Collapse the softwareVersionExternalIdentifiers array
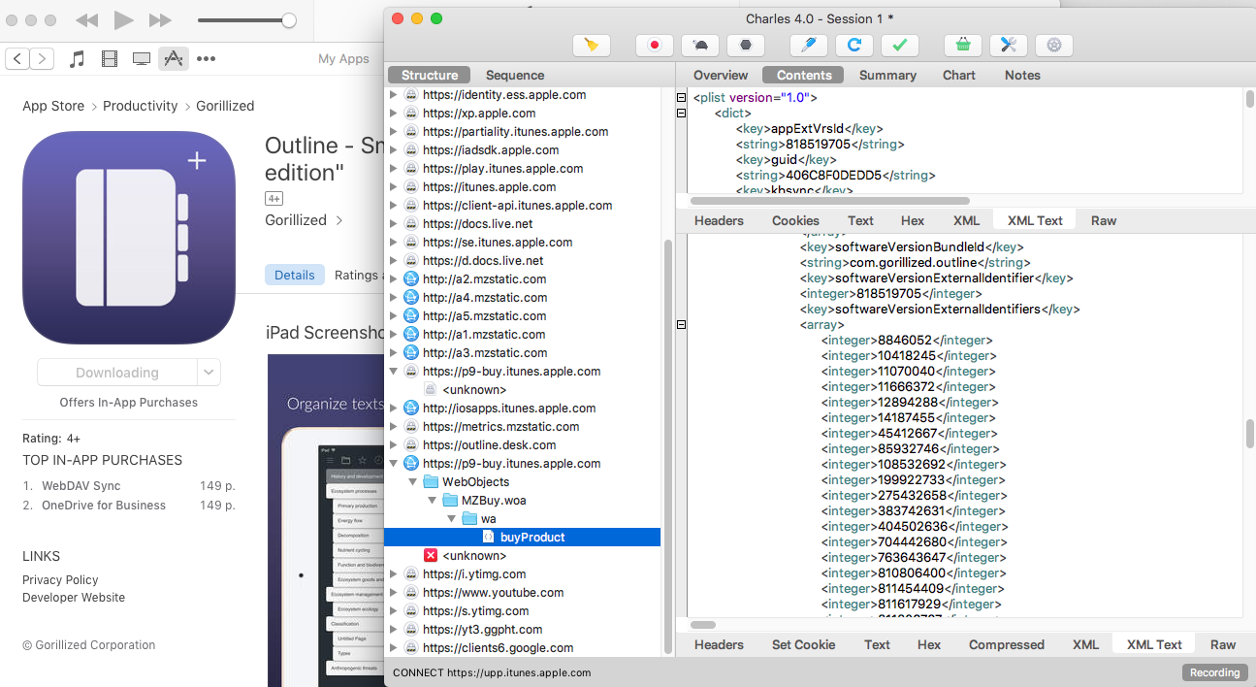This screenshot has width=1256, height=687. coord(681,325)
